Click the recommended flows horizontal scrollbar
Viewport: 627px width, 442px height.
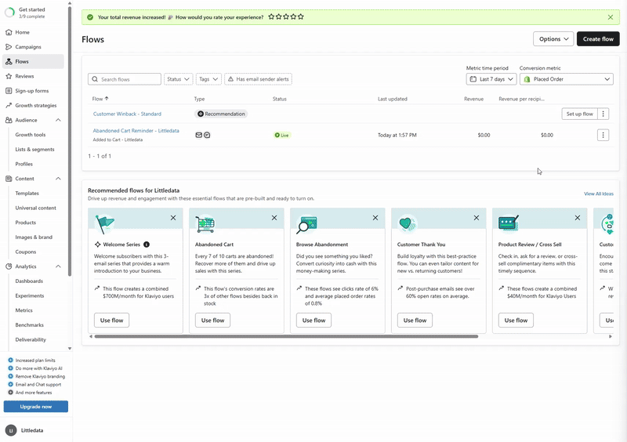click(x=286, y=336)
